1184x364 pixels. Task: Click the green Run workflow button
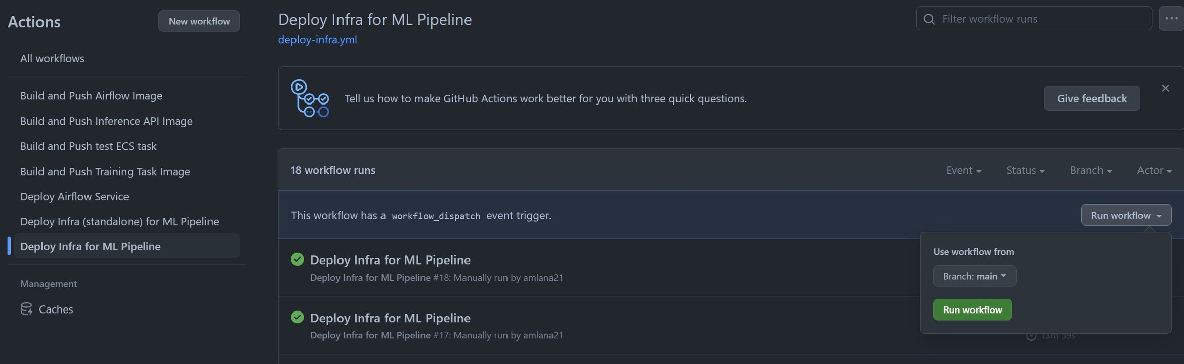coord(972,309)
